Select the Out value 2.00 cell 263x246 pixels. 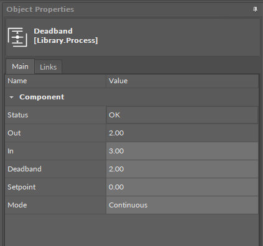182,133
